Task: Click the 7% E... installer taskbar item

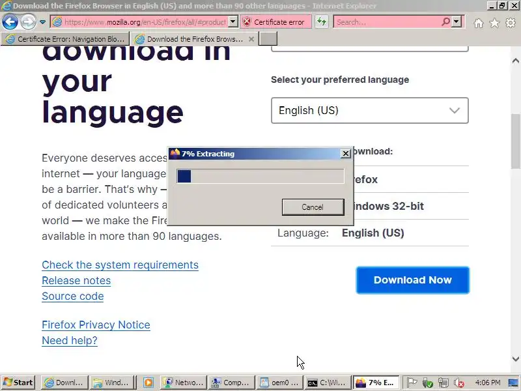Action: [376, 383]
